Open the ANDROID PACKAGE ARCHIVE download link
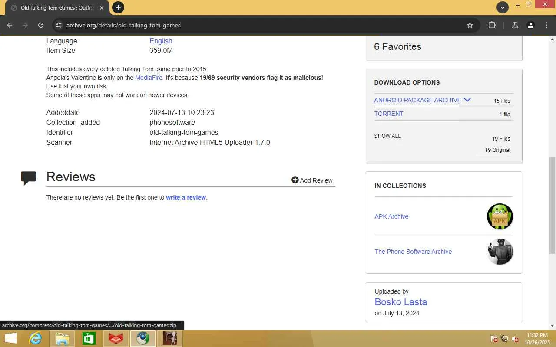This screenshot has width=556, height=347. [x=417, y=100]
